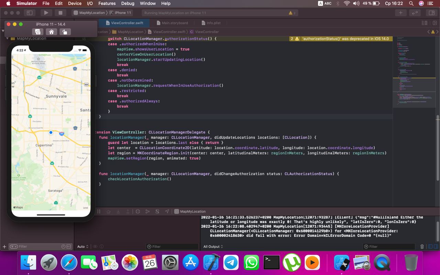Click the yellow warning icon in jump bar
This screenshot has width=440, height=275.
432,32
